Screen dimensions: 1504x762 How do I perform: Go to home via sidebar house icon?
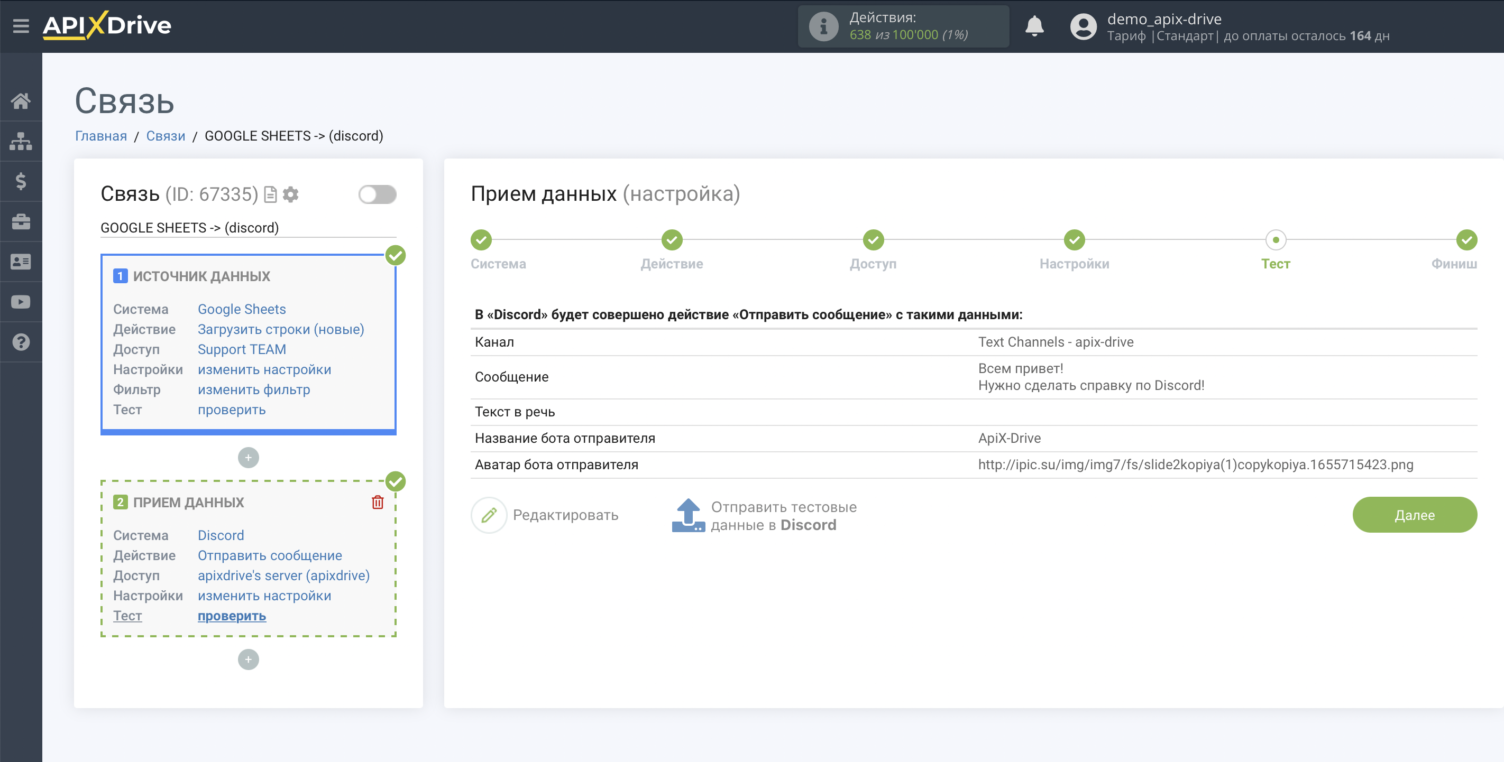(x=21, y=101)
